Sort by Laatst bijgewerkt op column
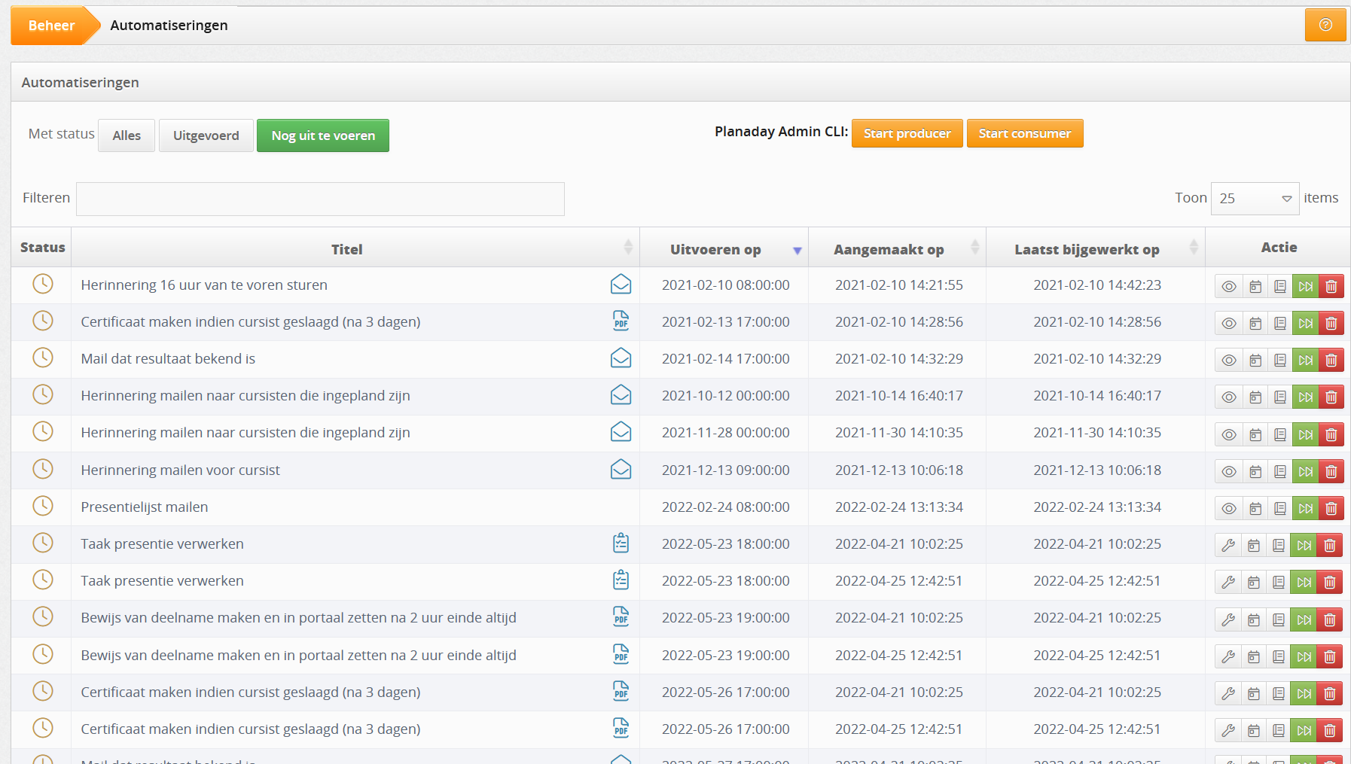 (x=1096, y=248)
